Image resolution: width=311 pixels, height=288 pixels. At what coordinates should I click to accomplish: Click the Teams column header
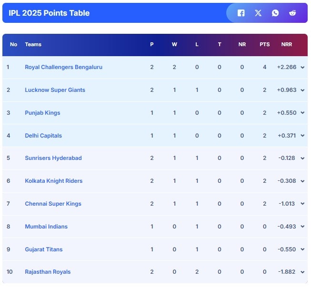[x=33, y=44]
